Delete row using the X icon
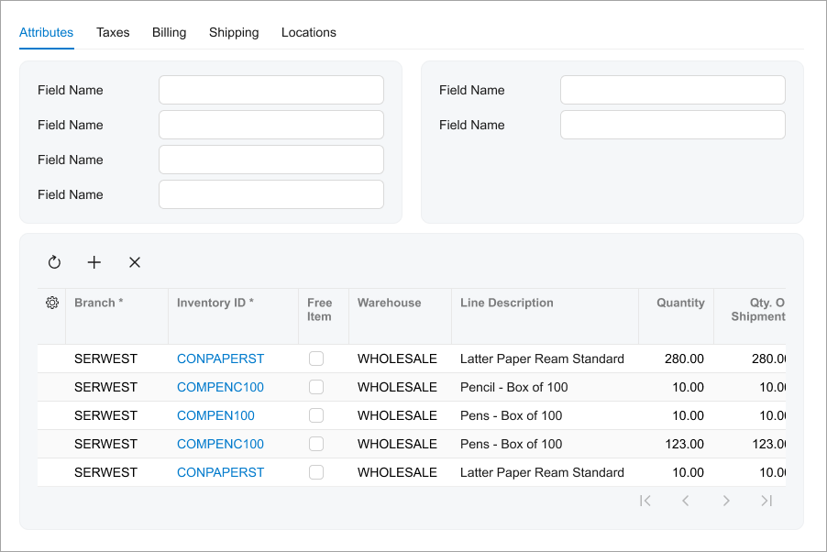The width and height of the screenshot is (827, 552). pyautogui.click(x=135, y=262)
